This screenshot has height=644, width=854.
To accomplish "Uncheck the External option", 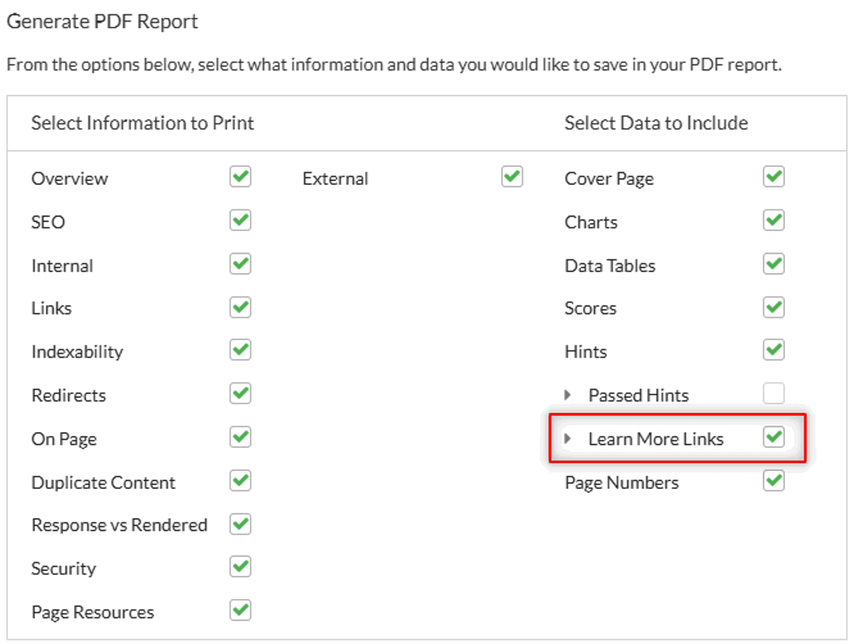I will [x=511, y=177].
